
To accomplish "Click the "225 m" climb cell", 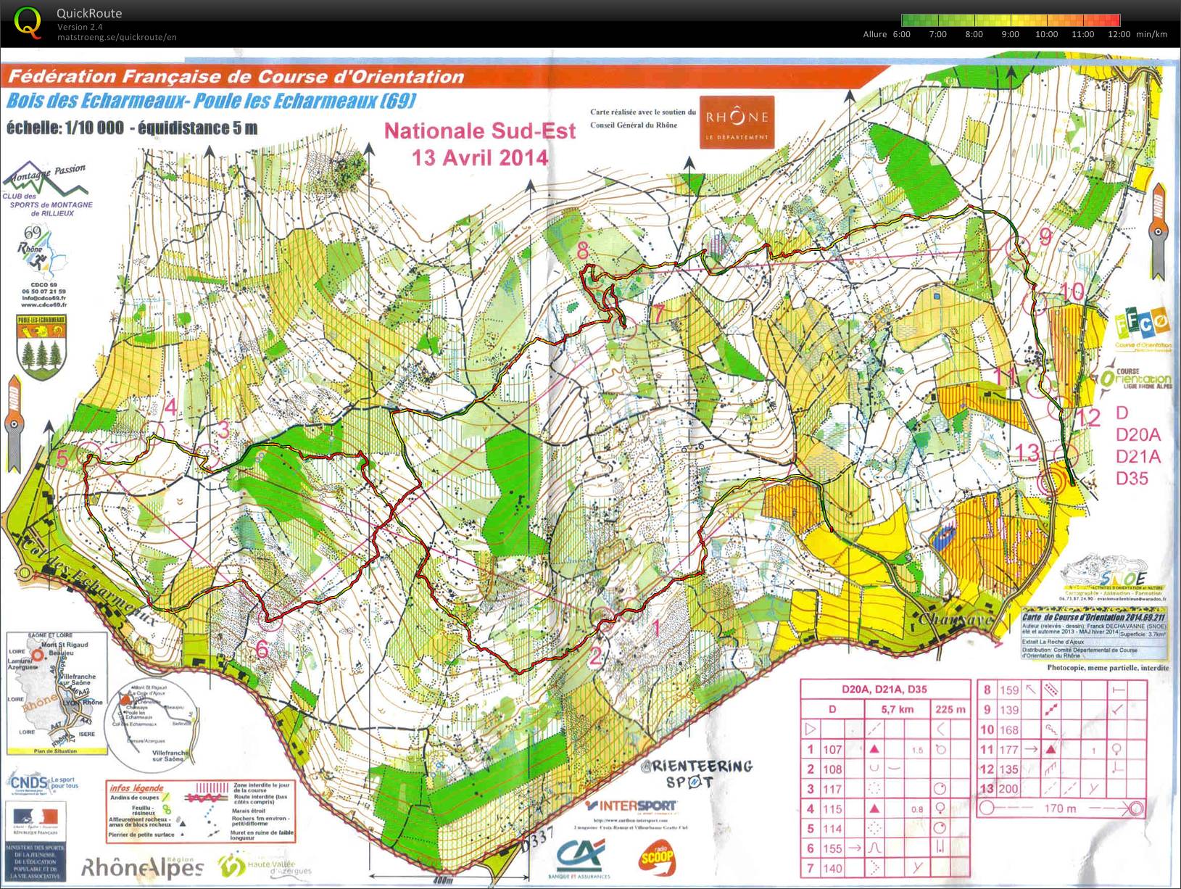I will pos(950,709).
